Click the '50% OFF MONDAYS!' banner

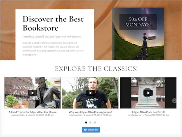(138, 22)
